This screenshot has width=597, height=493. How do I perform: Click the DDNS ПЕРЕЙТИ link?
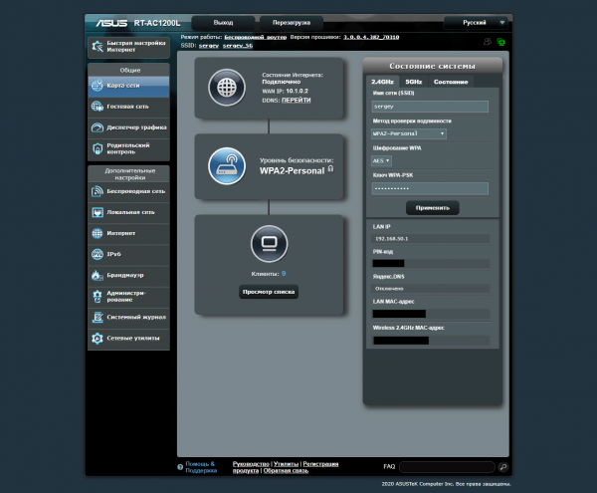pyautogui.click(x=296, y=101)
